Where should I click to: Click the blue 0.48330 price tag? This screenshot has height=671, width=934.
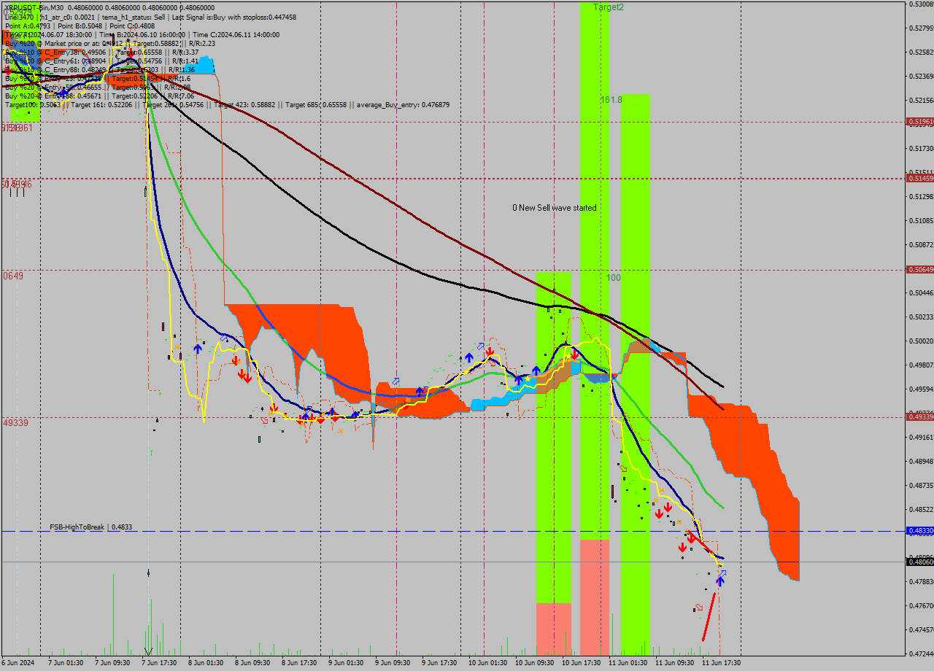(919, 532)
